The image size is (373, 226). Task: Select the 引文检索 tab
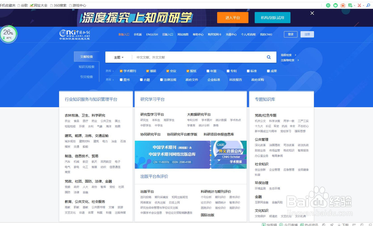(87, 77)
